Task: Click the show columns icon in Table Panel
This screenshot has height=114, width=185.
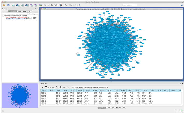Action: click(46, 87)
